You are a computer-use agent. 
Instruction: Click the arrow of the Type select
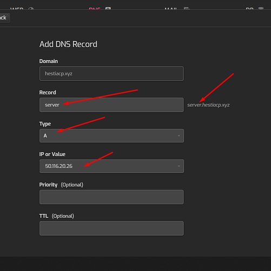179,135
